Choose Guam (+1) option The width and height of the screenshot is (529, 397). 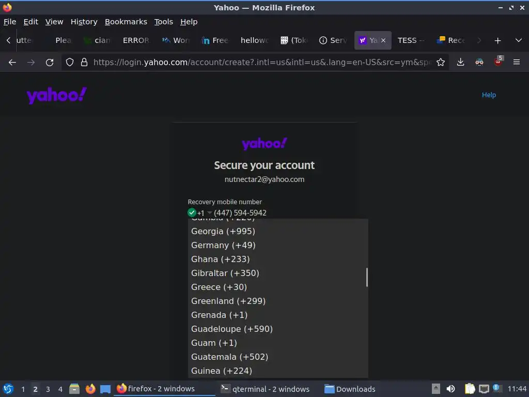(x=278, y=343)
